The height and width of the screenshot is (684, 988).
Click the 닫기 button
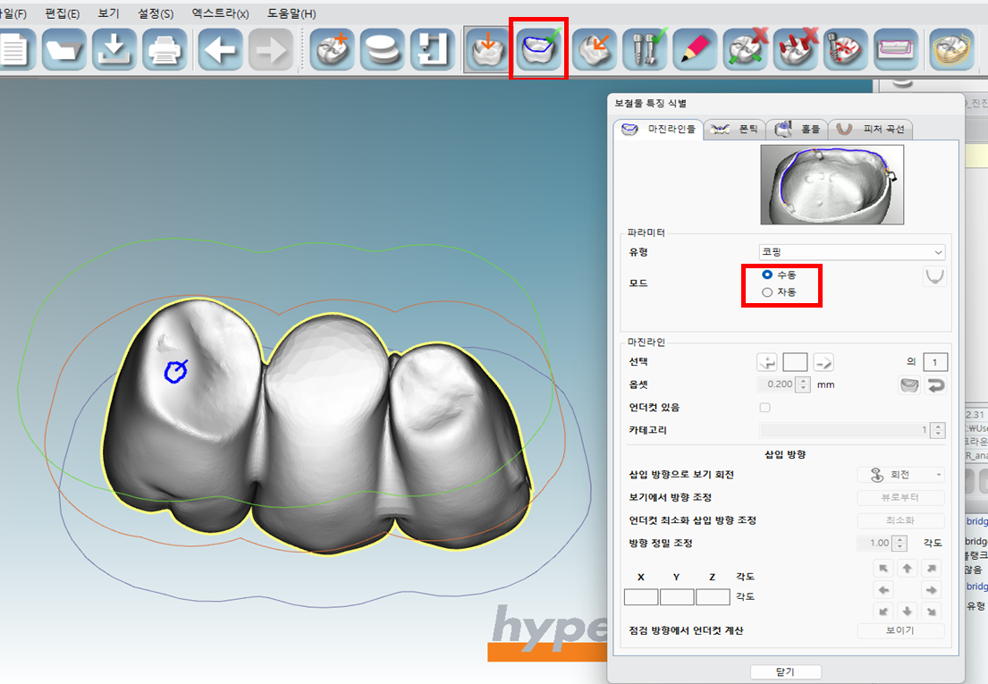[785, 672]
